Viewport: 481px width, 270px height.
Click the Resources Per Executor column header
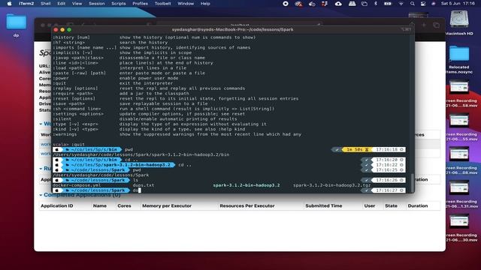(247, 205)
